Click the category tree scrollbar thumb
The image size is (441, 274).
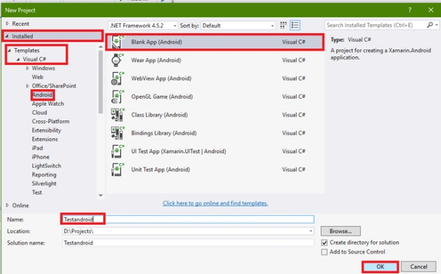[100, 82]
